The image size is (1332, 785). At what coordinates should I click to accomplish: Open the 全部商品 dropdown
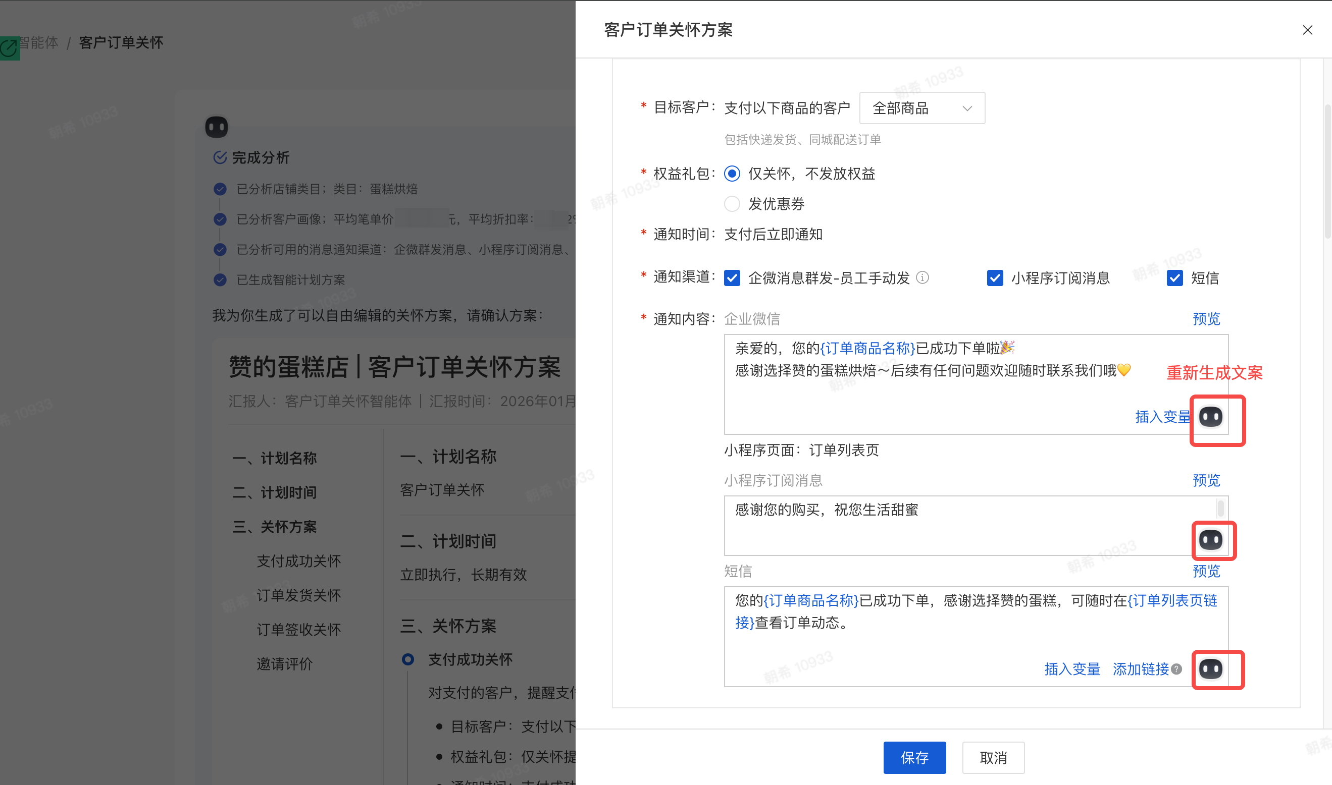(x=921, y=108)
